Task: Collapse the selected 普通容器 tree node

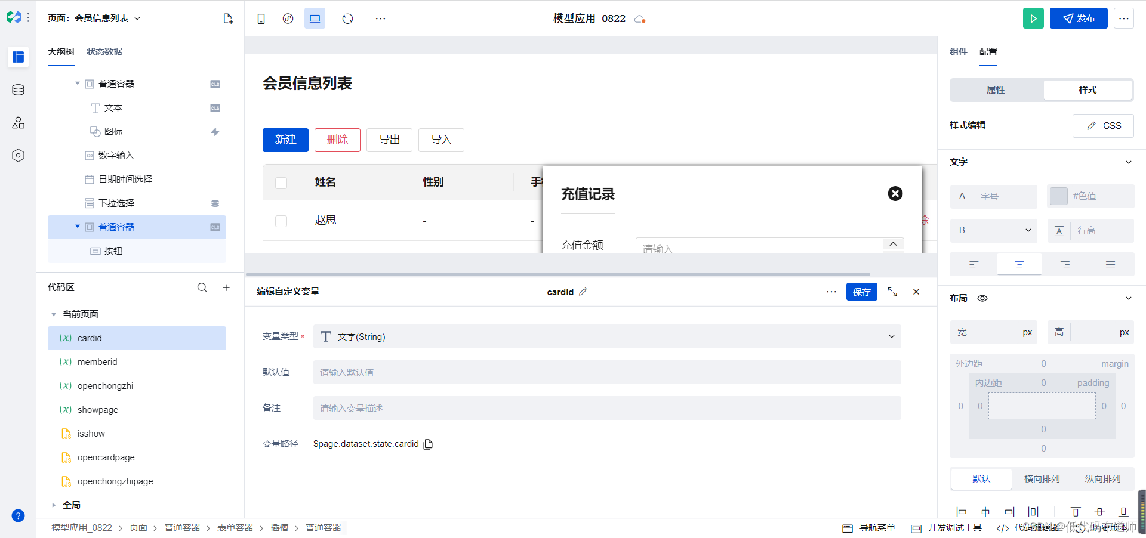Action: pos(78,227)
